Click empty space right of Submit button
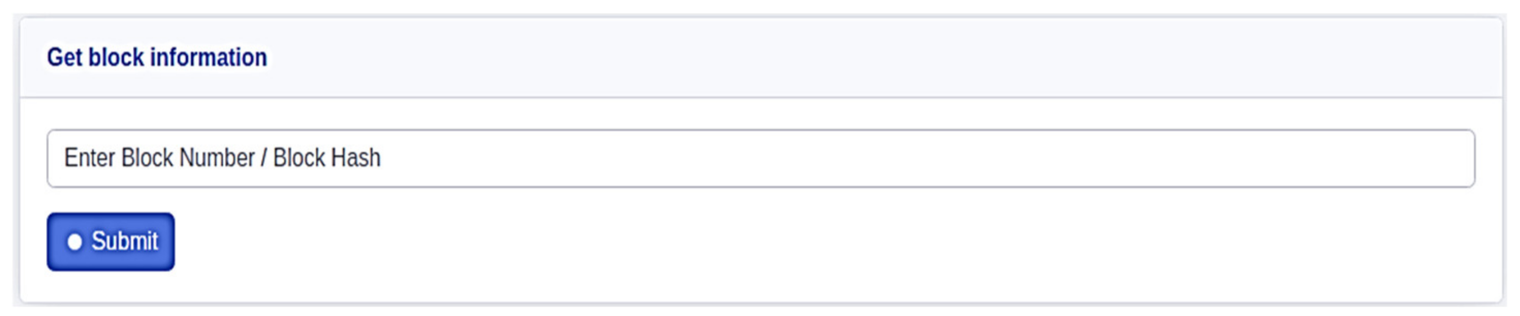The width and height of the screenshot is (1520, 316). coord(708,242)
